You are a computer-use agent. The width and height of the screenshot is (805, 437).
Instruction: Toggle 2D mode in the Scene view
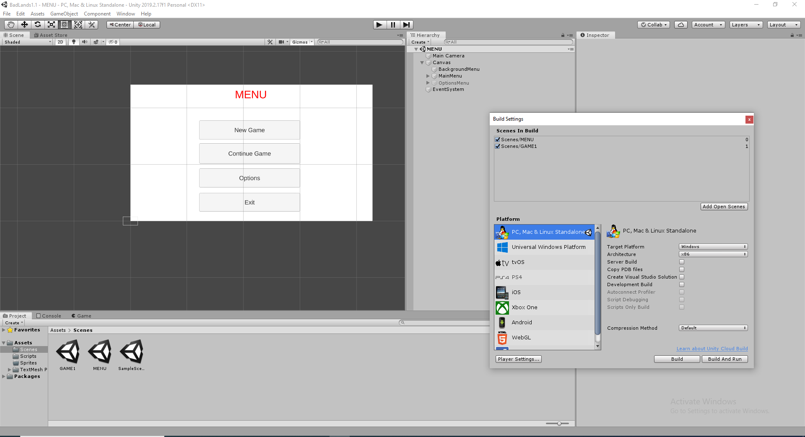click(x=60, y=41)
